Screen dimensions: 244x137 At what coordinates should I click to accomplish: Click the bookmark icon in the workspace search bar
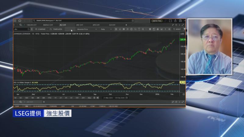click(x=133, y=21)
